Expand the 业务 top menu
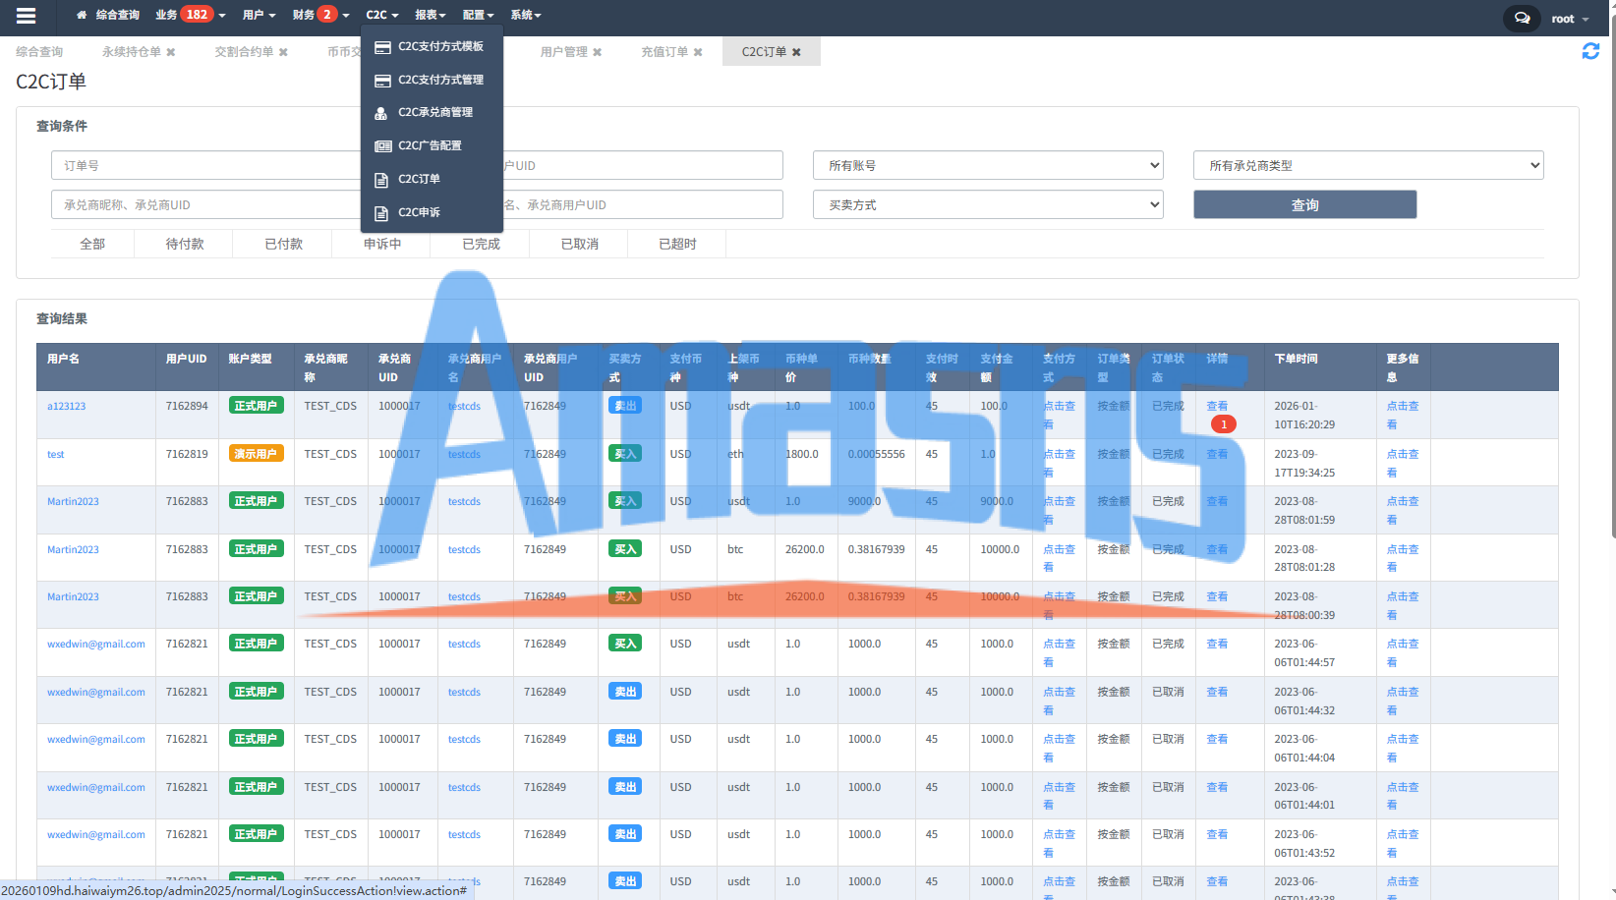Viewport: 1616px width, 900px height. point(191,15)
